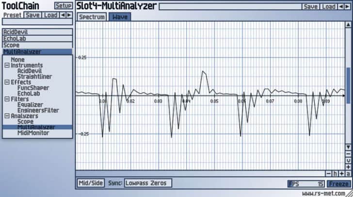This screenshot has width=353, height=197.
Task: Choose FuncShaper effect
Action: (33, 88)
